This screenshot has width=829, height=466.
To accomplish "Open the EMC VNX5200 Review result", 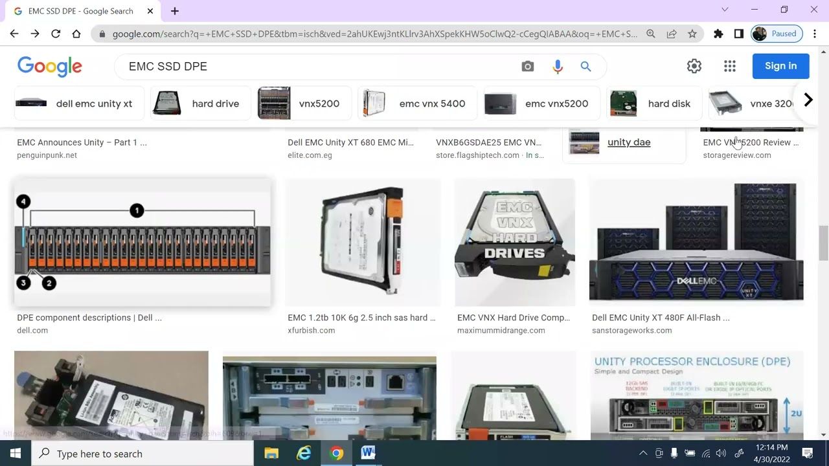I will pos(751,142).
